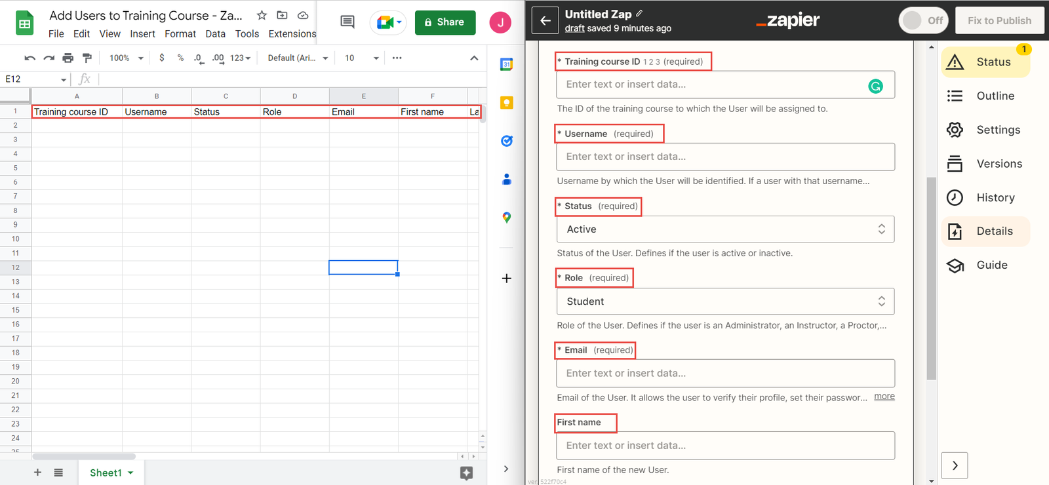The image size is (1049, 485).
Task: Open the zoom 100% dropdown
Action: point(126,58)
